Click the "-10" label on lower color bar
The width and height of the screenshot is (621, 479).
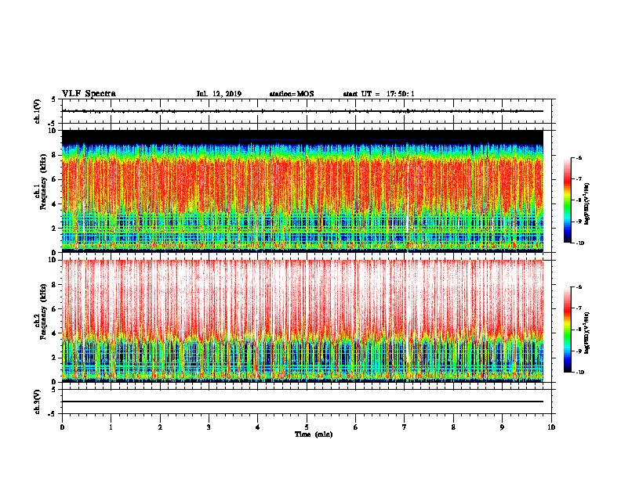[579, 372]
